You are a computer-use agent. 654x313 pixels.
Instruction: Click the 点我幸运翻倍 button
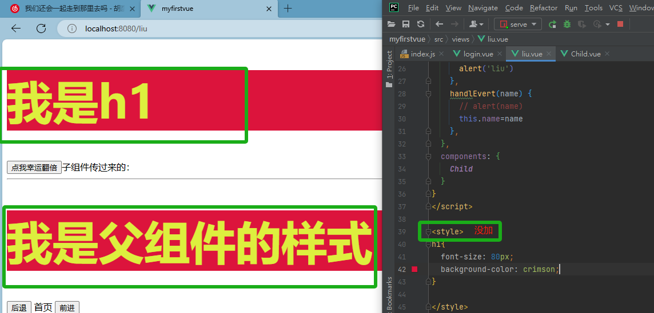(x=34, y=167)
